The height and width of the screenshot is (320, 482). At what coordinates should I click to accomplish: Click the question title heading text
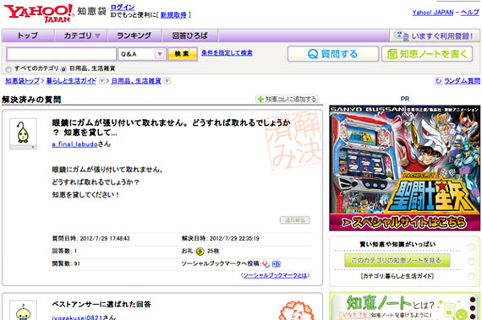(171, 127)
